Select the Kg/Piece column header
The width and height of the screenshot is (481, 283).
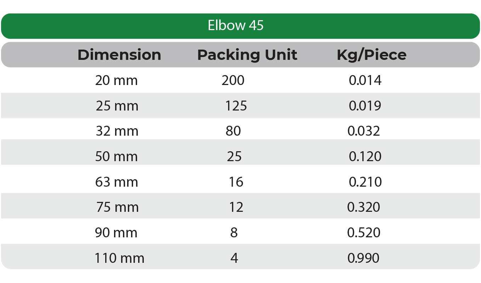[x=371, y=55]
